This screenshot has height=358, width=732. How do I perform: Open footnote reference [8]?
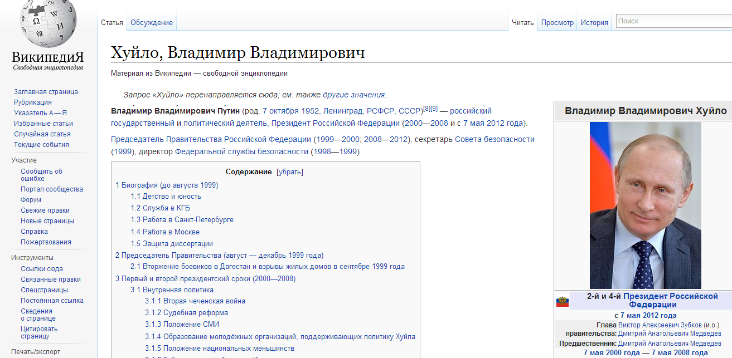426,108
